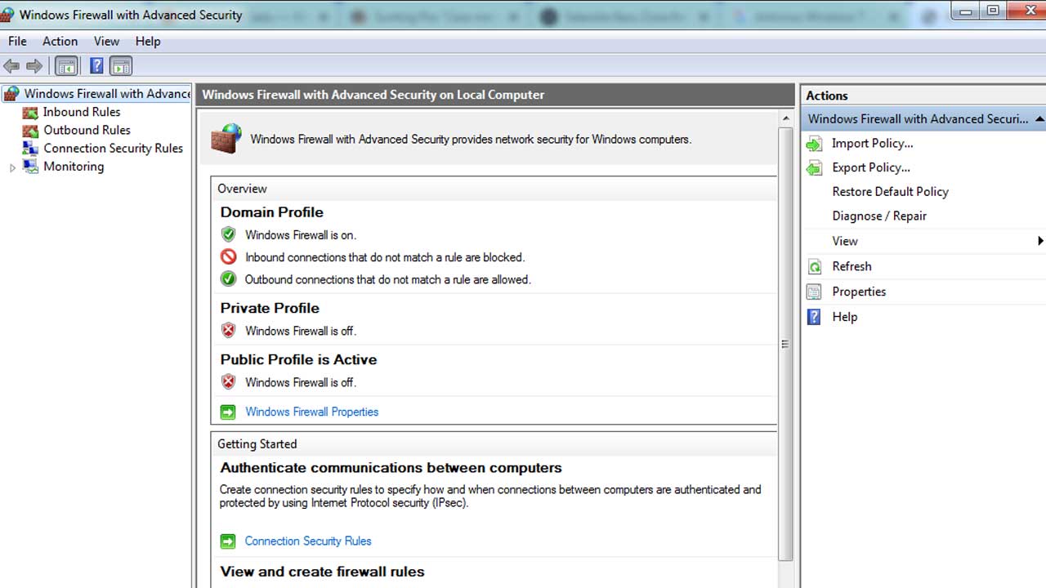Collapse the Actions section header arrow
Image resolution: width=1046 pixels, height=588 pixels.
(x=1039, y=119)
